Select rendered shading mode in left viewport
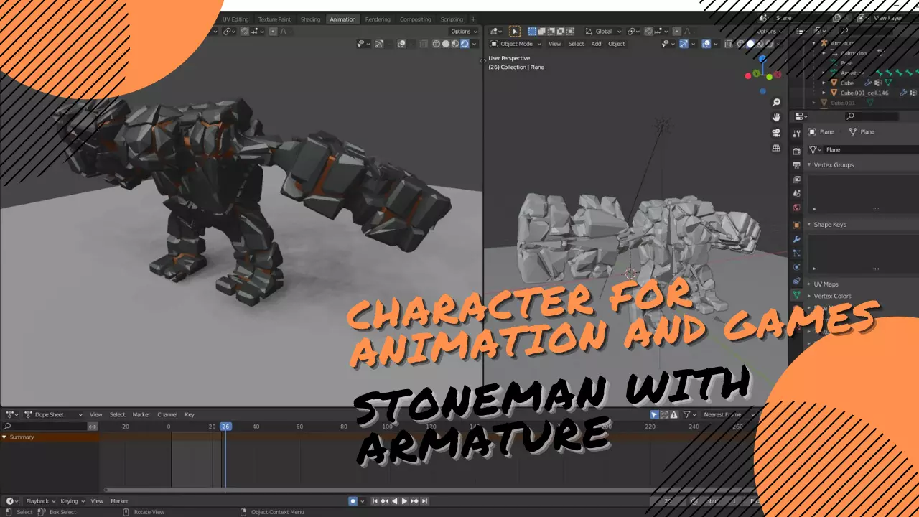The width and height of the screenshot is (919, 517). [465, 44]
